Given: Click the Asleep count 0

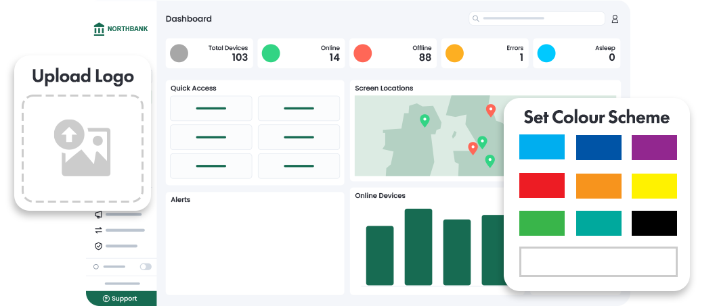Looking at the screenshot, I should pyautogui.click(x=612, y=57).
